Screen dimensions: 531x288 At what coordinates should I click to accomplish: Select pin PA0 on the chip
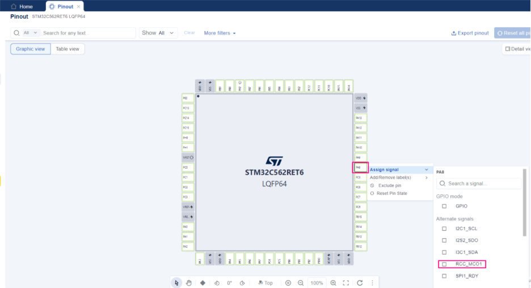coord(188,227)
